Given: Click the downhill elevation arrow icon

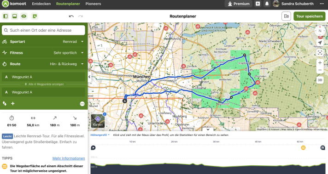Looking at the screenshot, I should coord(75,118).
